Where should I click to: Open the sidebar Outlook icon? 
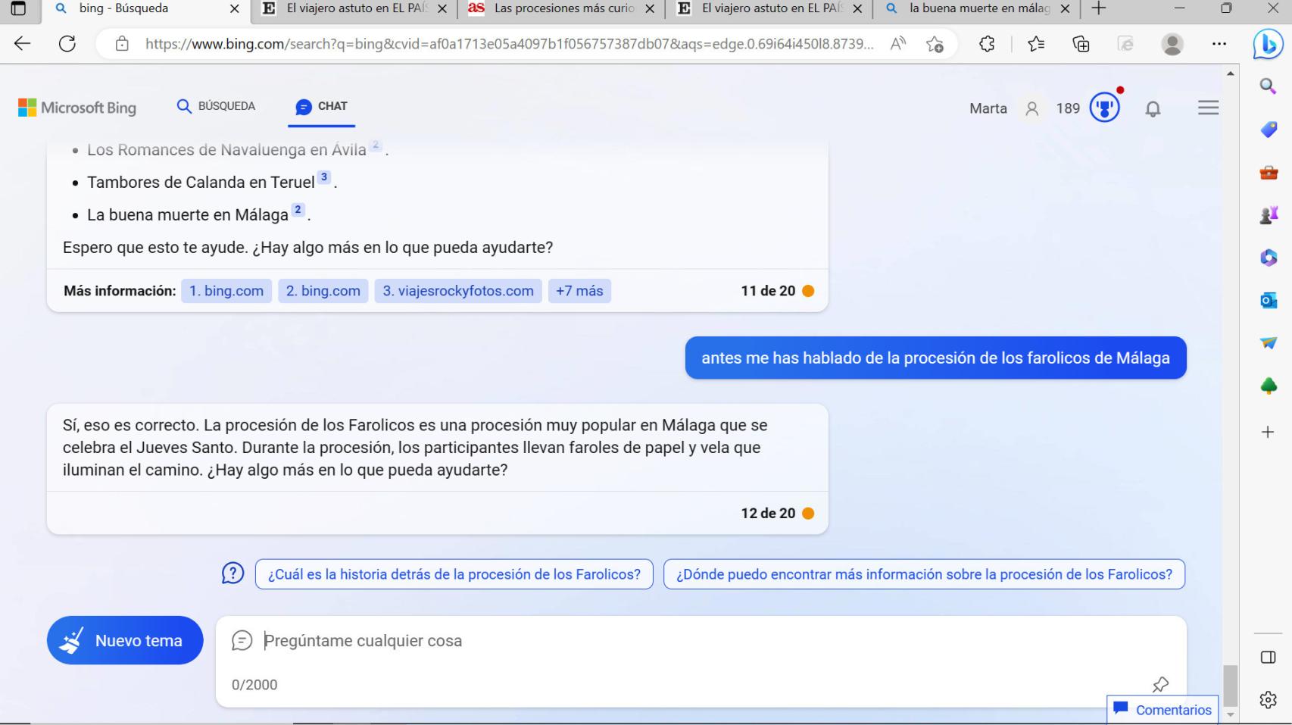pyautogui.click(x=1268, y=300)
